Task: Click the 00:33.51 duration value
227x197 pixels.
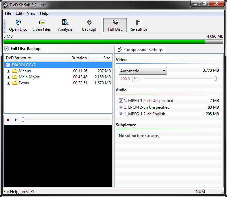Action: pyautogui.click(x=80, y=83)
